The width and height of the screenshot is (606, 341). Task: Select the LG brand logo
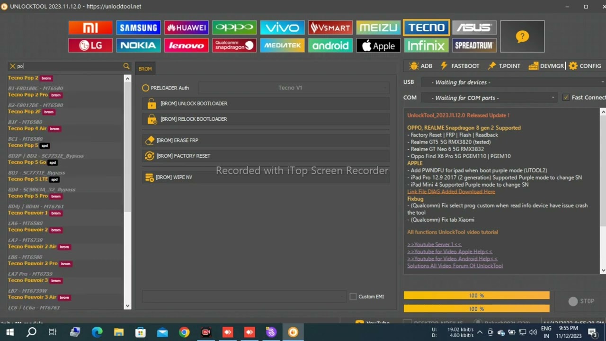[90, 45]
